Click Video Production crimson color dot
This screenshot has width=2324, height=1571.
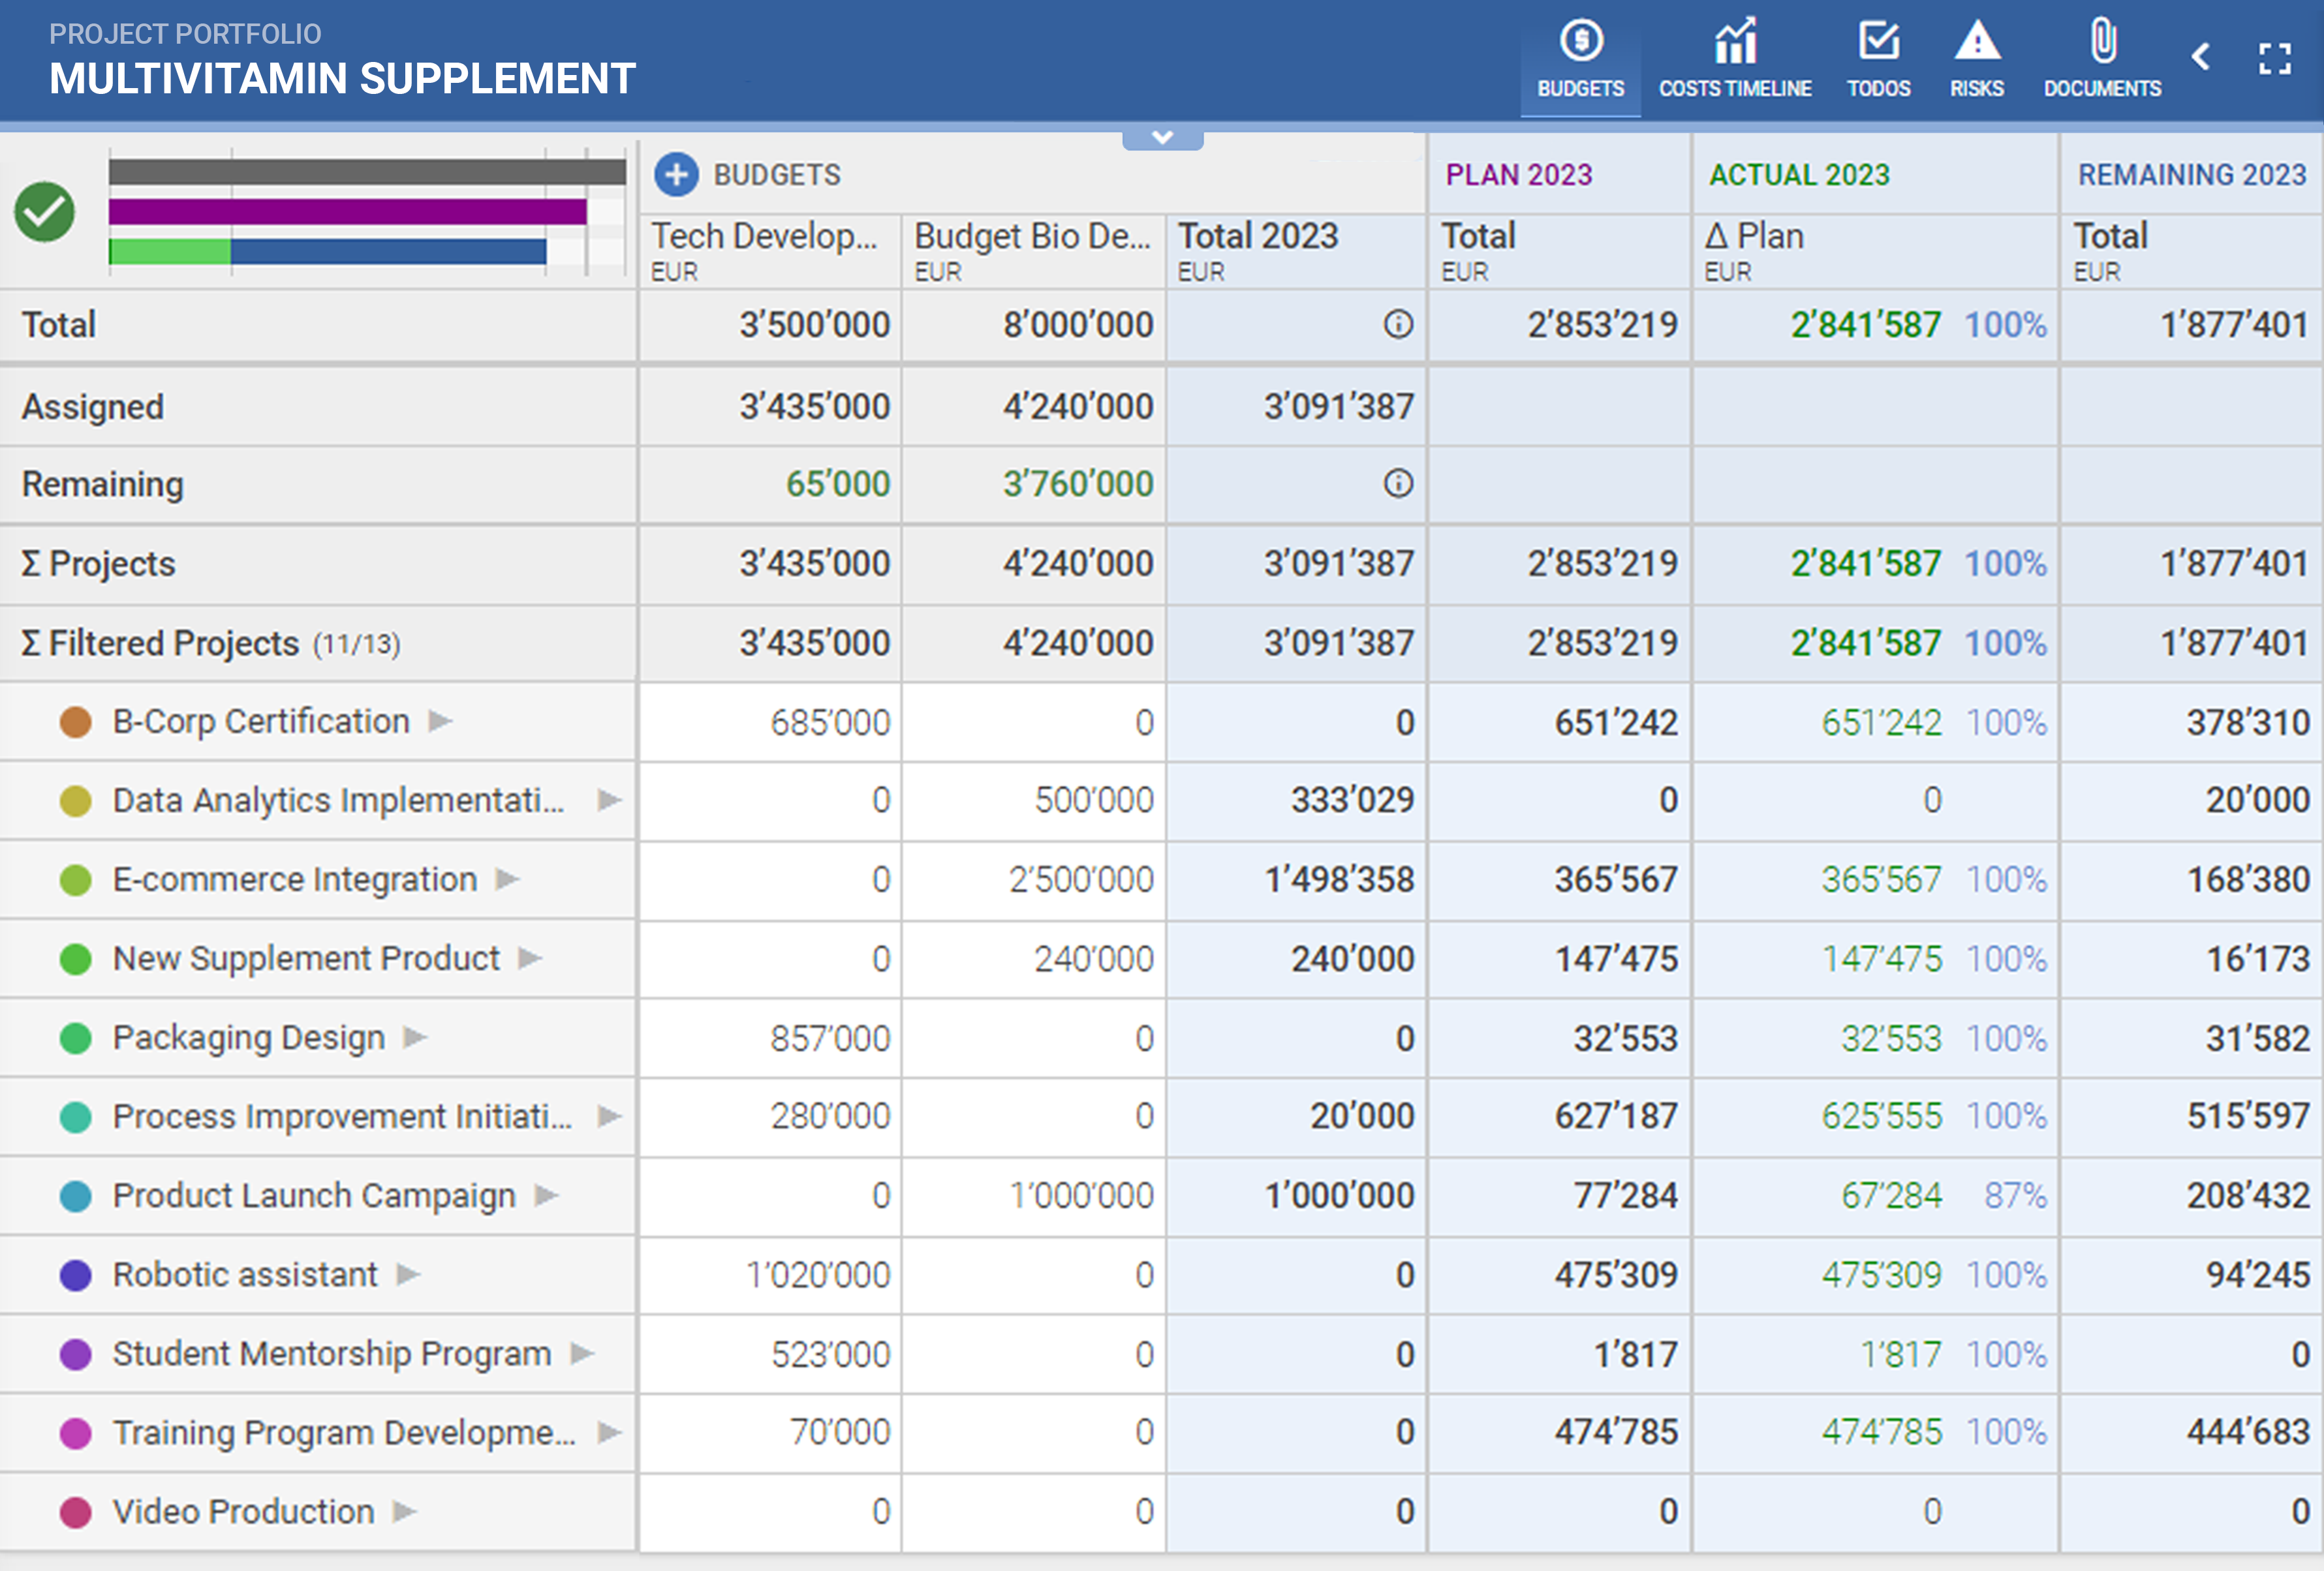pos(76,1512)
